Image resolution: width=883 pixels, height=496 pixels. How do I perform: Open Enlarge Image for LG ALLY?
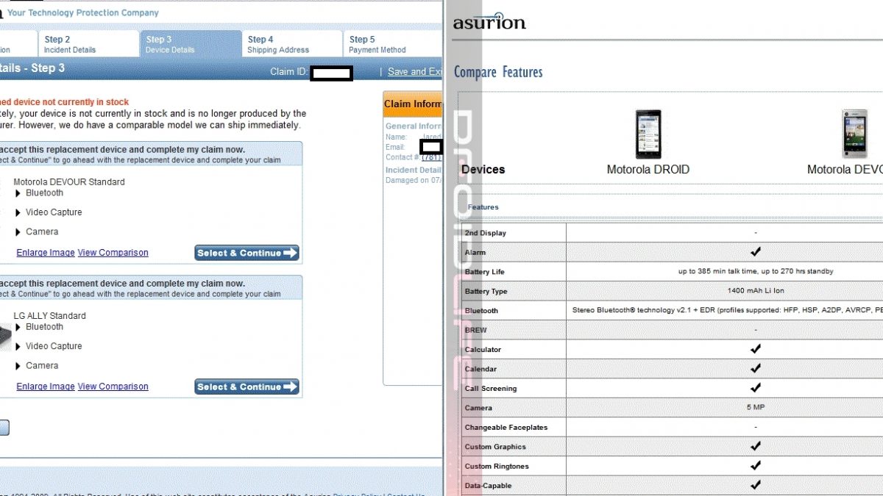click(x=46, y=387)
